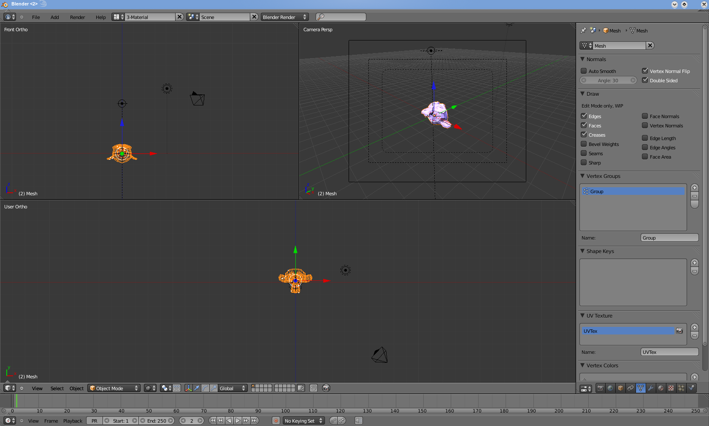Screen dimensions: 709x426
Task: Enable the translate manipulator arrow icon
Action: click(197, 388)
